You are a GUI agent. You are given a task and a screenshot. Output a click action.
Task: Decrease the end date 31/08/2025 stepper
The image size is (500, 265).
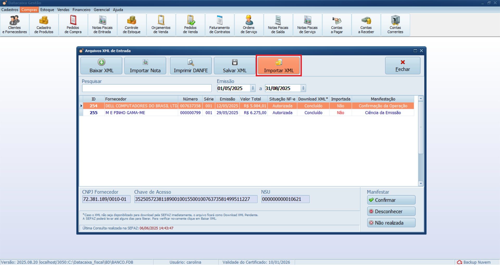tap(303, 90)
